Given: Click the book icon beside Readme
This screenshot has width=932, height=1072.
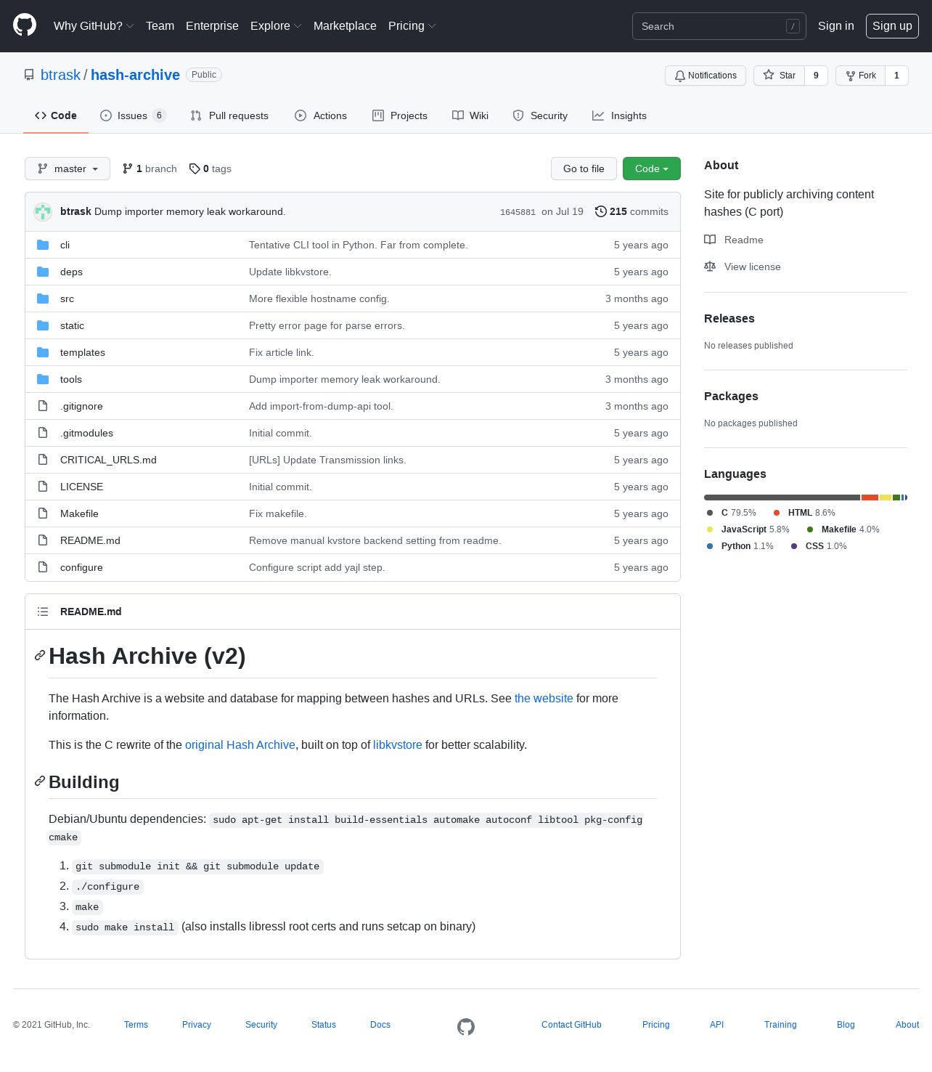Looking at the screenshot, I should pyautogui.click(x=710, y=240).
